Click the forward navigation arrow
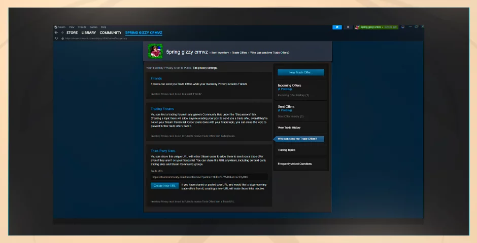 [x=62, y=32]
